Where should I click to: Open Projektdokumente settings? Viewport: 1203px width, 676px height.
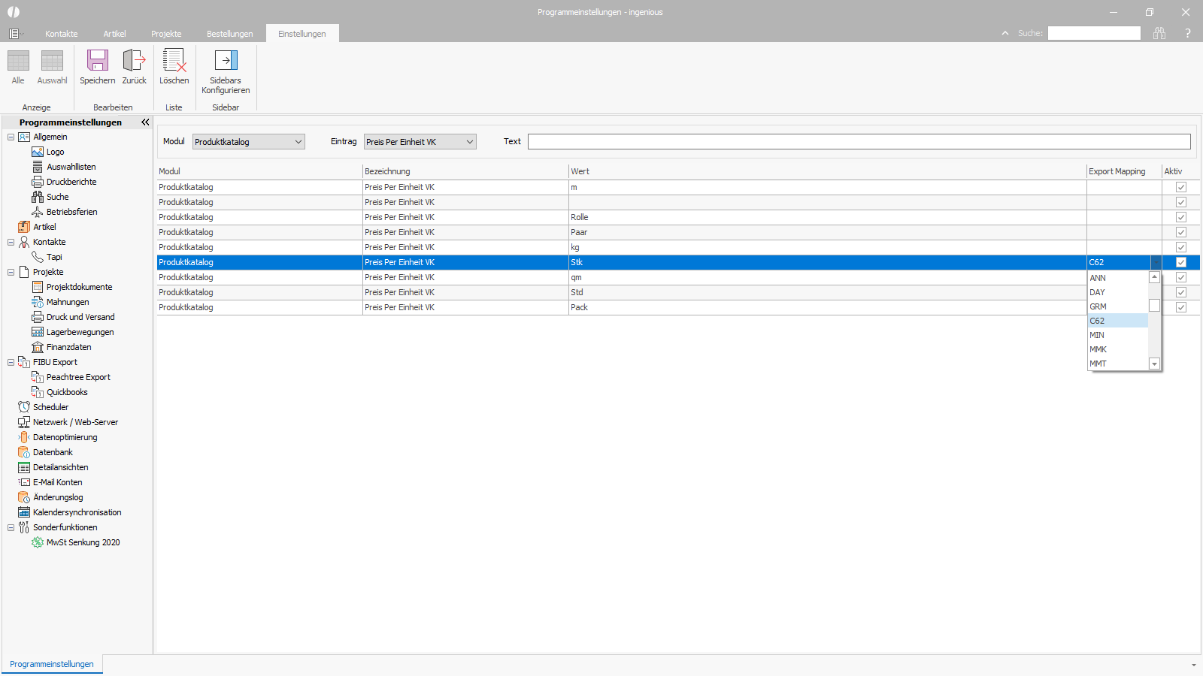click(x=79, y=287)
